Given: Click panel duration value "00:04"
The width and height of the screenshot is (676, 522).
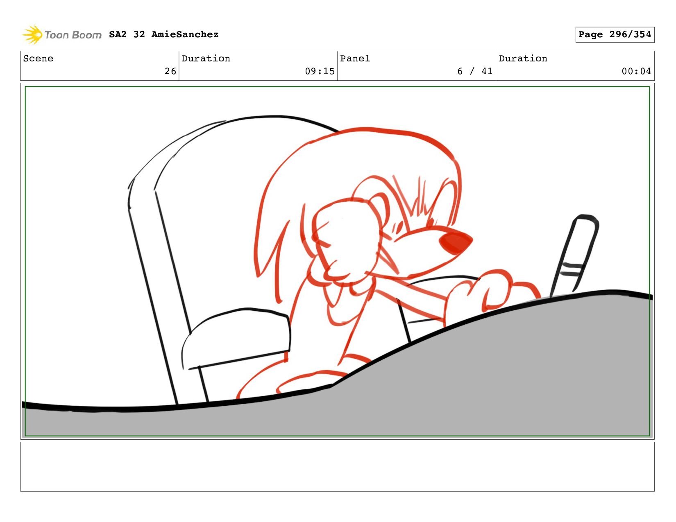Looking at the screenshot, I should (x=636, y=71).
